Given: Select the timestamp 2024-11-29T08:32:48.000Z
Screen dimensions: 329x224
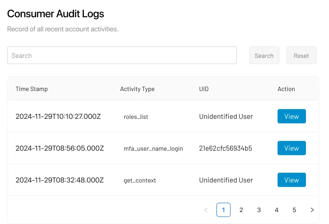Looking at the screenshot, I should 59,180.
